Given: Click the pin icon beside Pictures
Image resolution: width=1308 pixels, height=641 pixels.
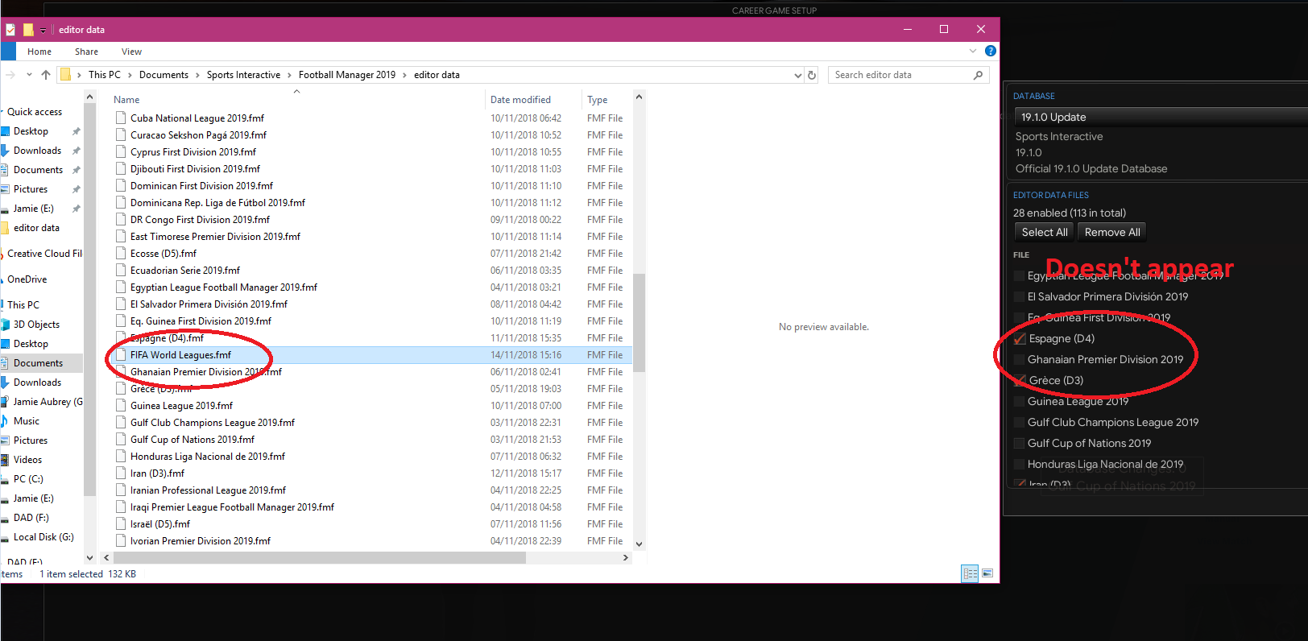Looking at the screenshot, I should coord(77,189).
